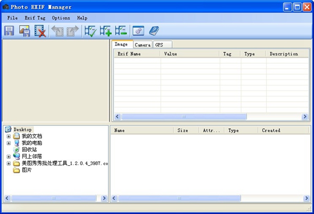Select the 图片 folder in tree

click(26, 170)
